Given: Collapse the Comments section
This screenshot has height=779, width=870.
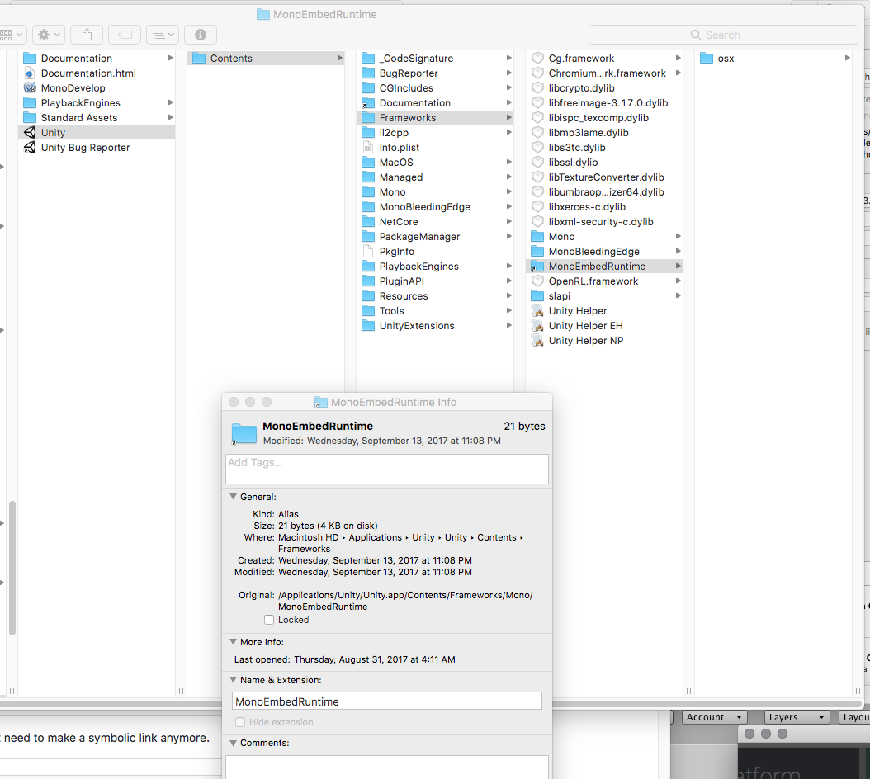Looking at the screenshot, I should coord(234,743).
